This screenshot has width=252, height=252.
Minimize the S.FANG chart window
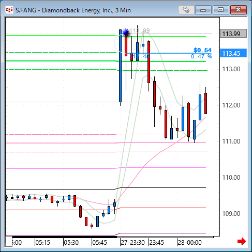coord(203,10)
